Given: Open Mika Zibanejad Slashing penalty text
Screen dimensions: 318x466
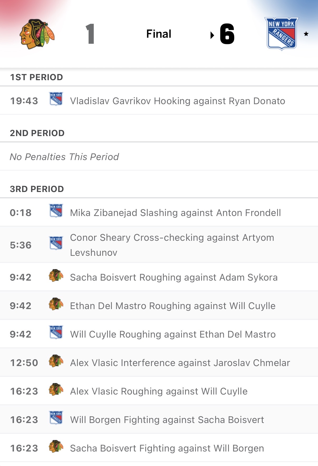Looking at the screenshot, I should 175,213.
